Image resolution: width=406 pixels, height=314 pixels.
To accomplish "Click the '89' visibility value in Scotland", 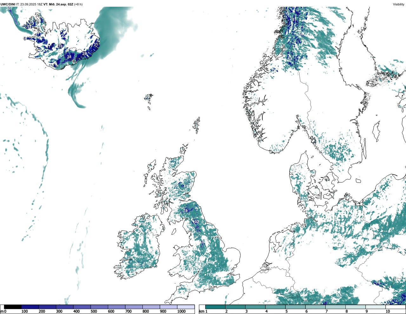I will click(186, 186).
